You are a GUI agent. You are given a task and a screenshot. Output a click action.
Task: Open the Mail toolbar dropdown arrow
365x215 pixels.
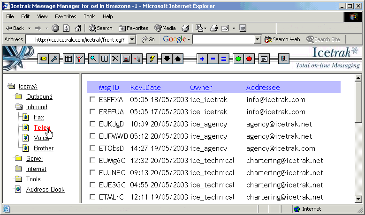click(x=205, y=29)
